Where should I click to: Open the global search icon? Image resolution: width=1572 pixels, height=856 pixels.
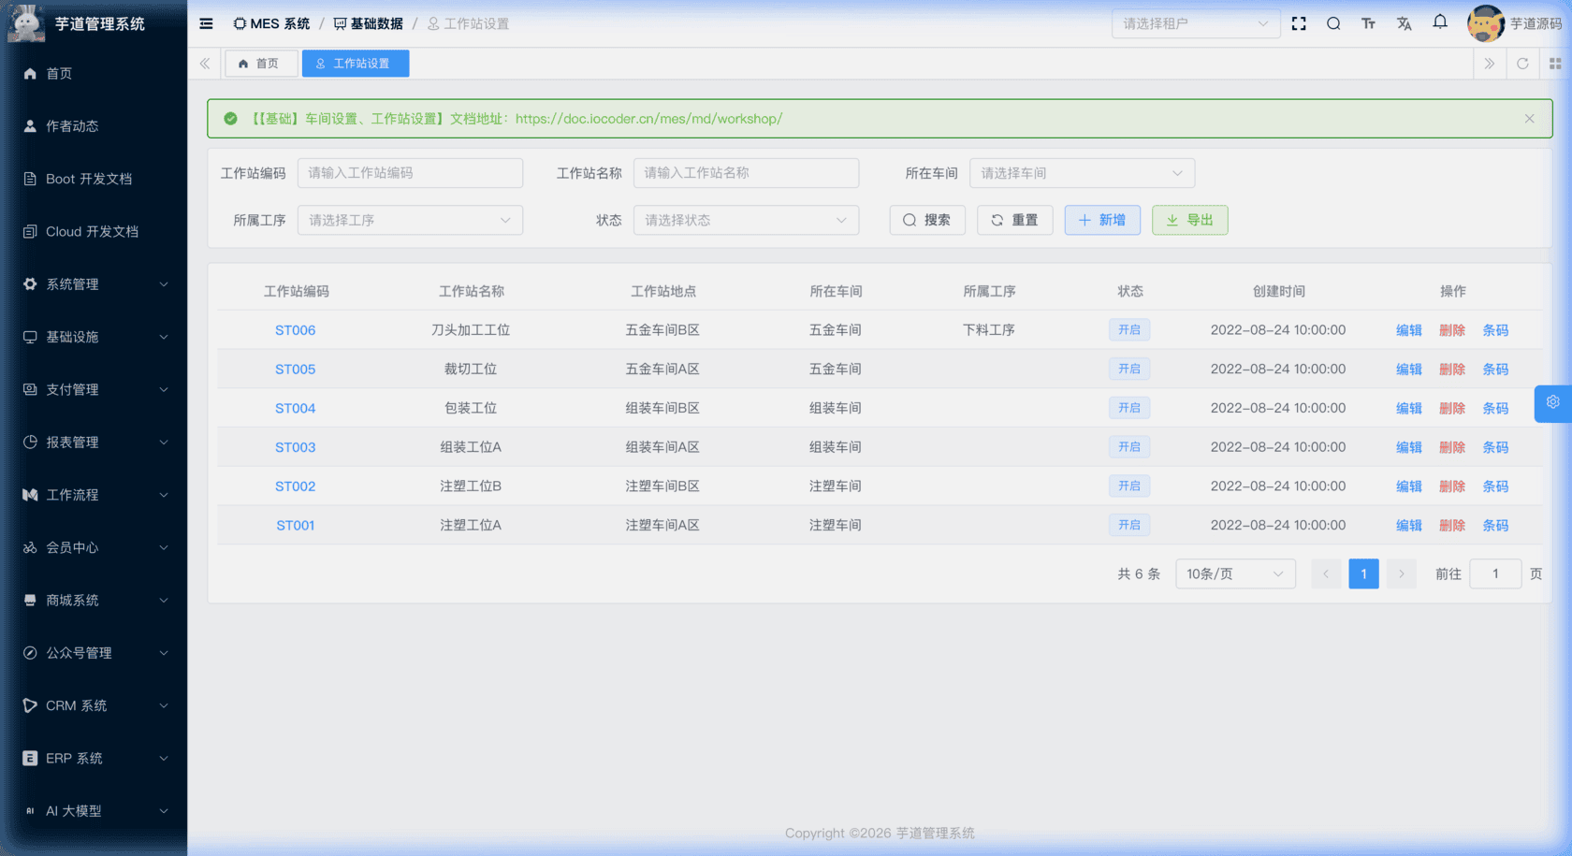(1333, 23)
